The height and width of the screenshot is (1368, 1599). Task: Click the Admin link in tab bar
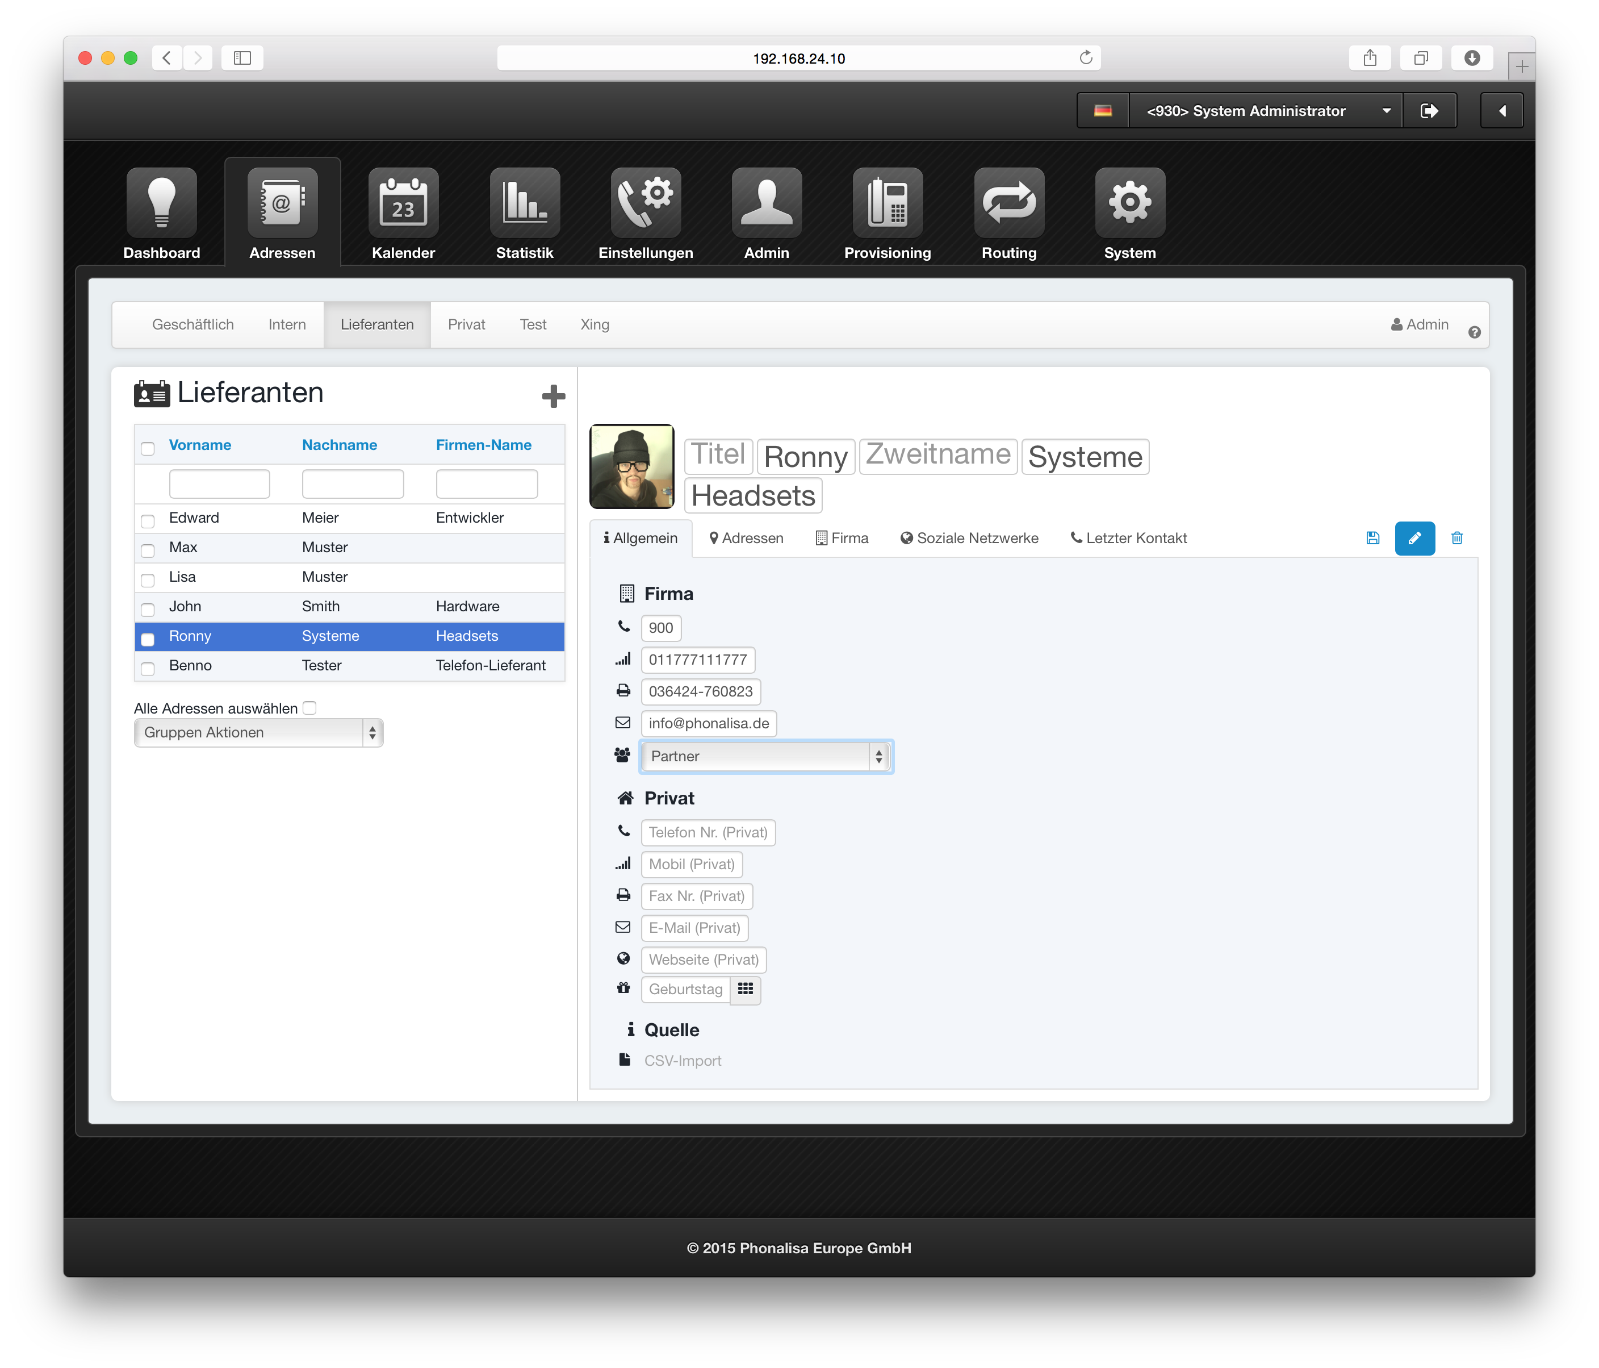click(x=1420, y=325)
